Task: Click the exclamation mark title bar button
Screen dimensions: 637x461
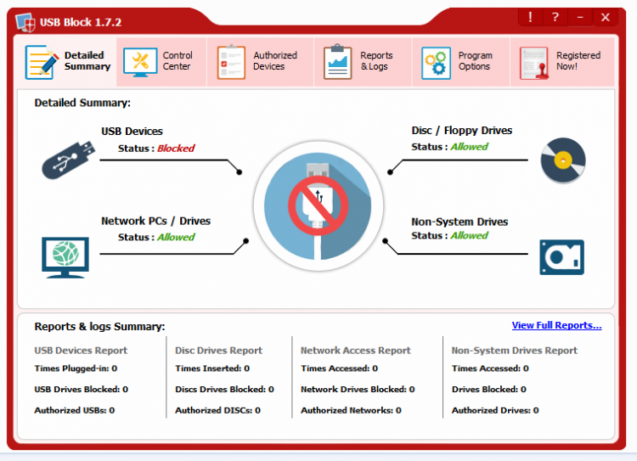Action: pyautogui.click(x=530, y=18)
